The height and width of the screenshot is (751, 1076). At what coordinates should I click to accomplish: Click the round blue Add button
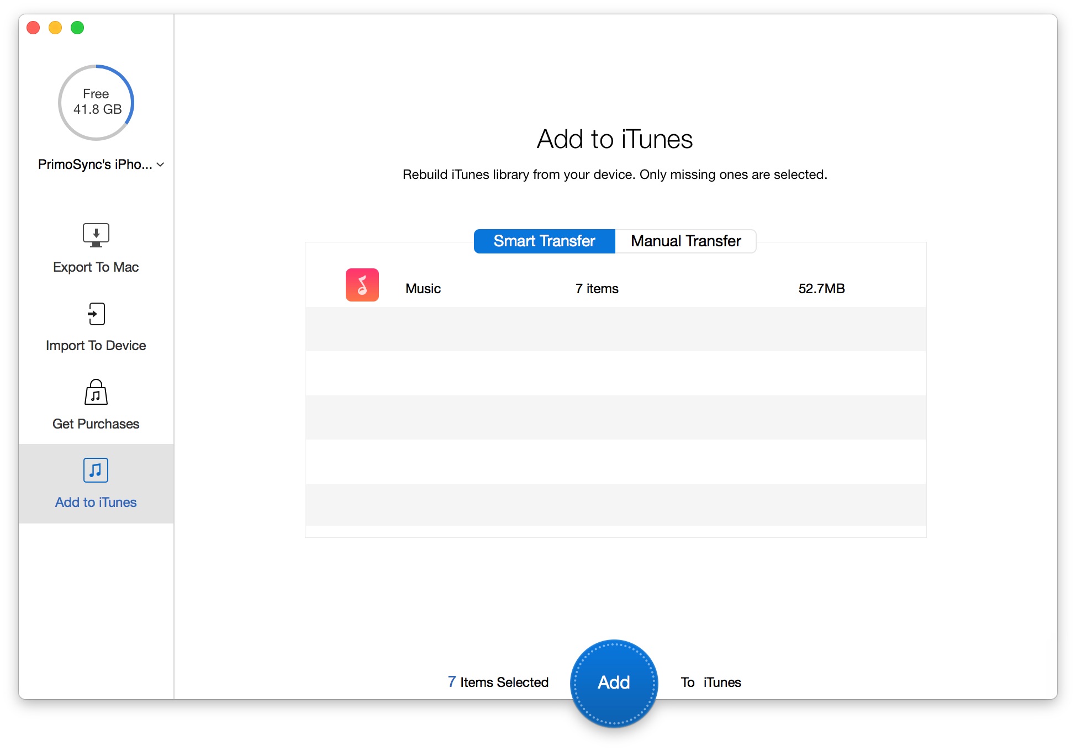(614, 683)
